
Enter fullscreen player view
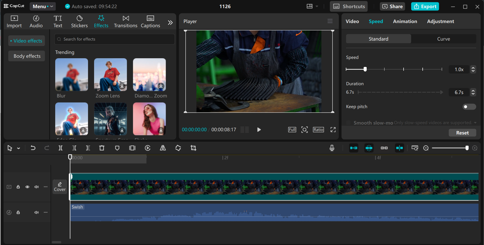(x=333, y=130)
